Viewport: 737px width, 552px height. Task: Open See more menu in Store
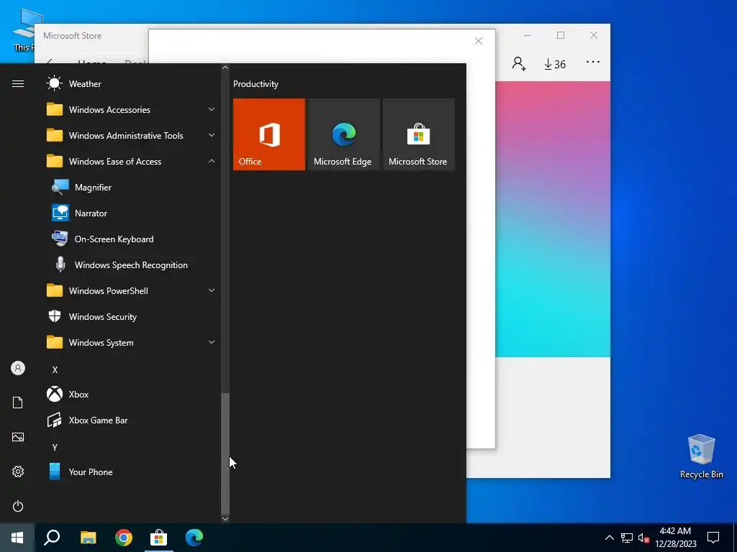(x=593, y=62)
